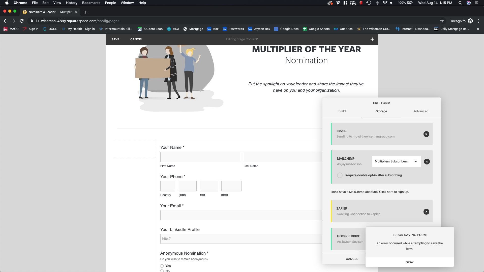Open Daily Mortgage Rates bookmark
484x272 pixels.
451,29
